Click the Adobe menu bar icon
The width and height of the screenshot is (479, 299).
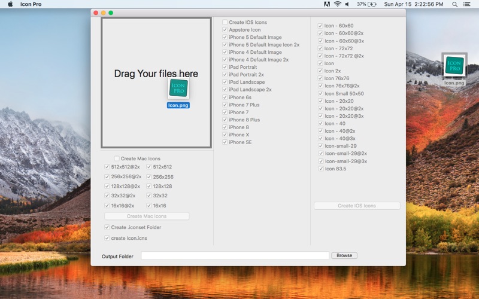point(327,4)
